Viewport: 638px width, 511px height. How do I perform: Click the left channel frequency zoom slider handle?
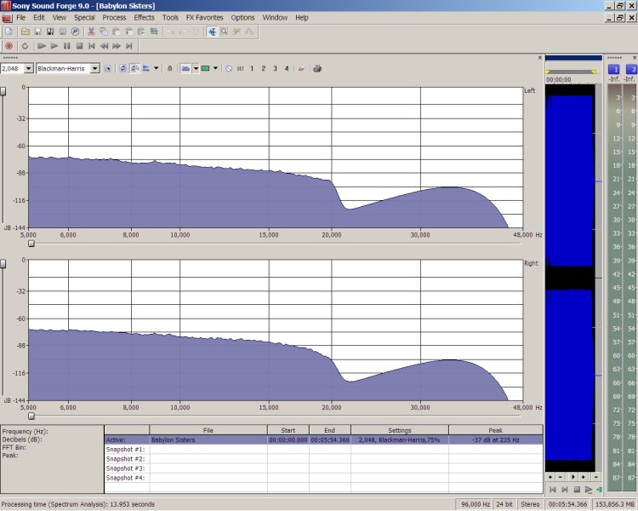click(31, 243)
